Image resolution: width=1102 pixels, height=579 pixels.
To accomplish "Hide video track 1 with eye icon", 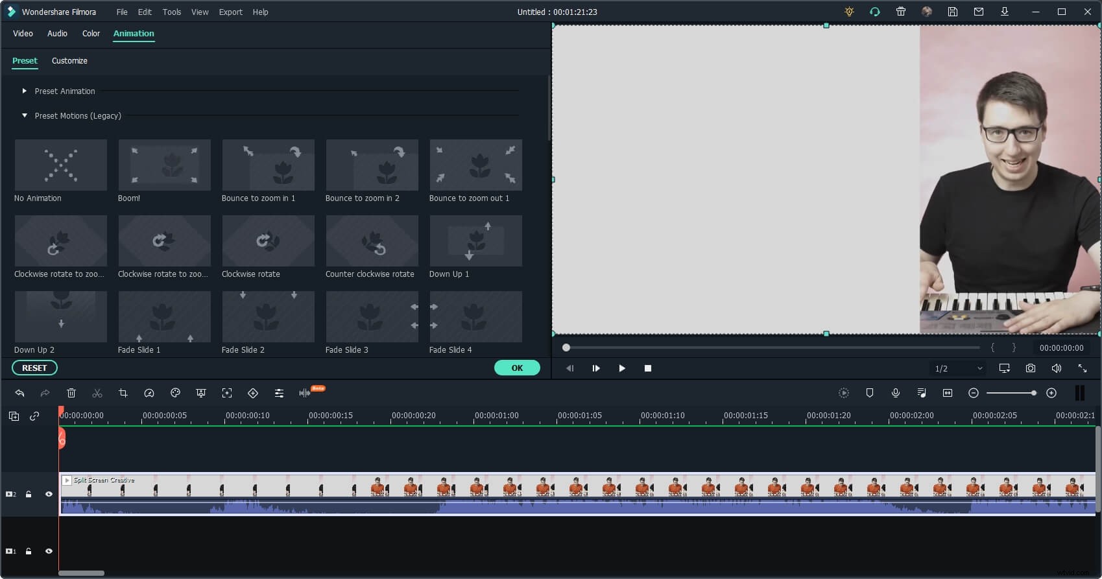I will click(x=49, y=551).
